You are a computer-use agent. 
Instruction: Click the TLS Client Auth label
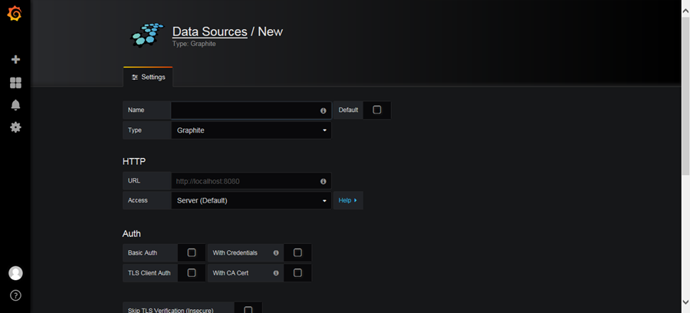click(x=149, y=273)
